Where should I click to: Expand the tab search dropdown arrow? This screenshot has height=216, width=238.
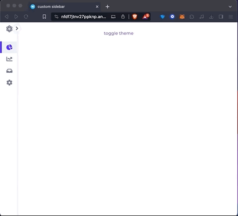230,7
